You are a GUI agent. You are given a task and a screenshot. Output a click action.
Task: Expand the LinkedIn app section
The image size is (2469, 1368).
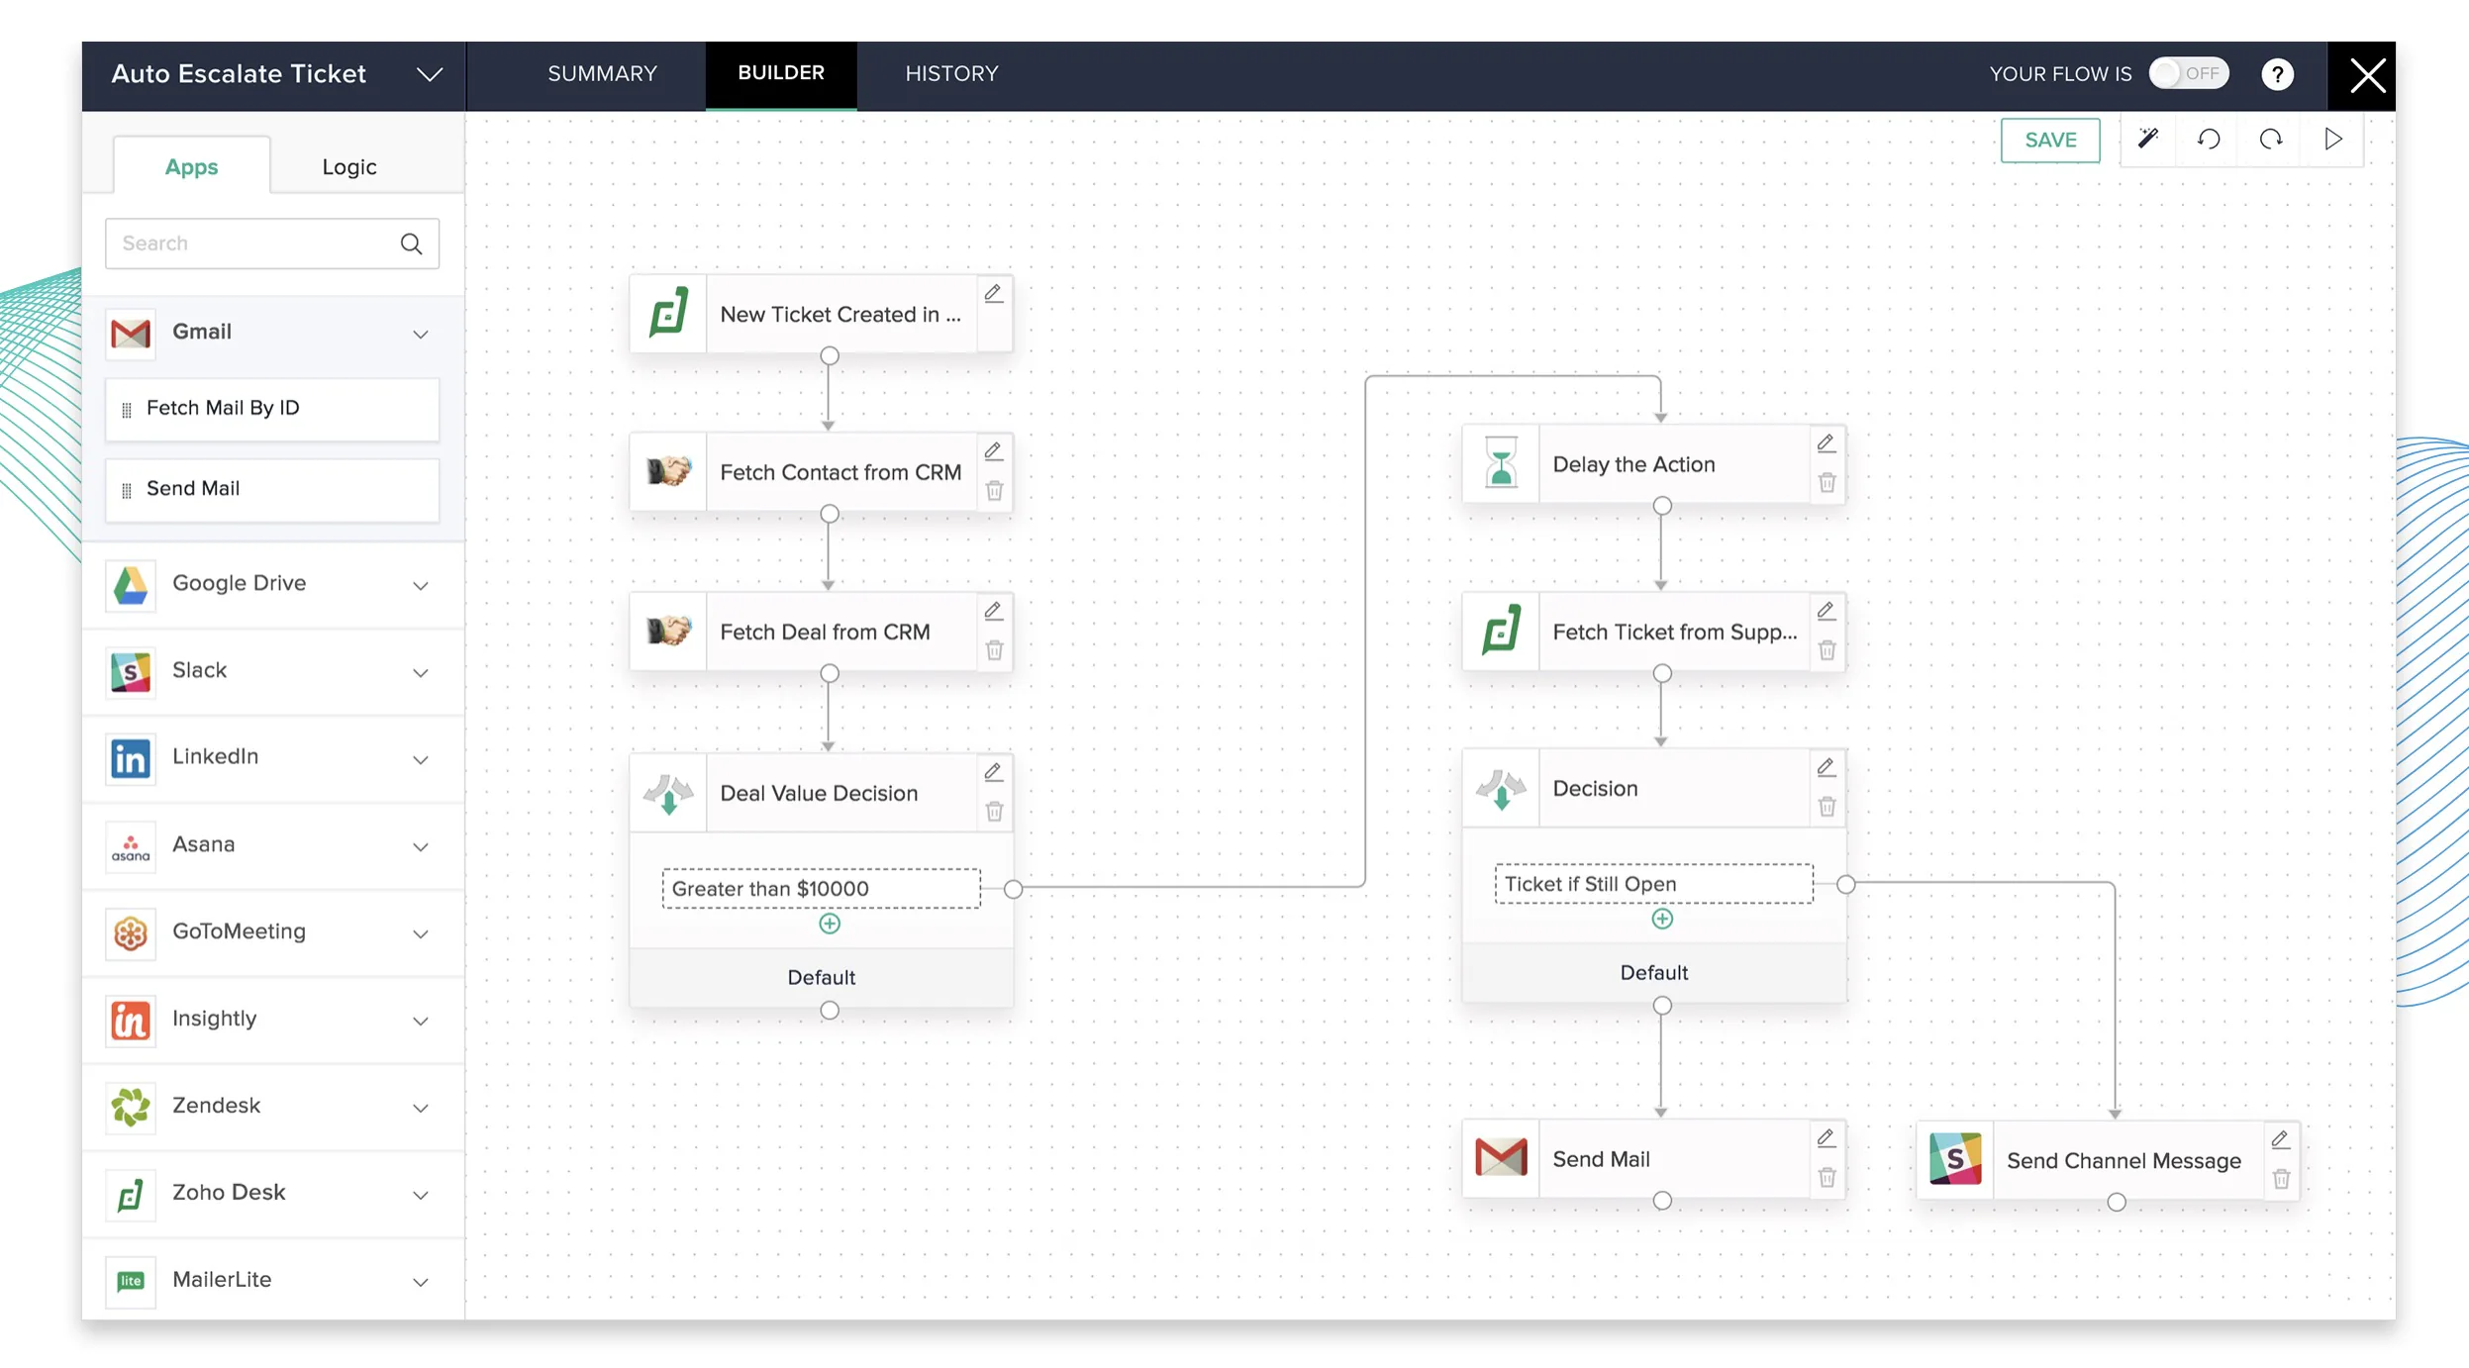pos(421,759)
